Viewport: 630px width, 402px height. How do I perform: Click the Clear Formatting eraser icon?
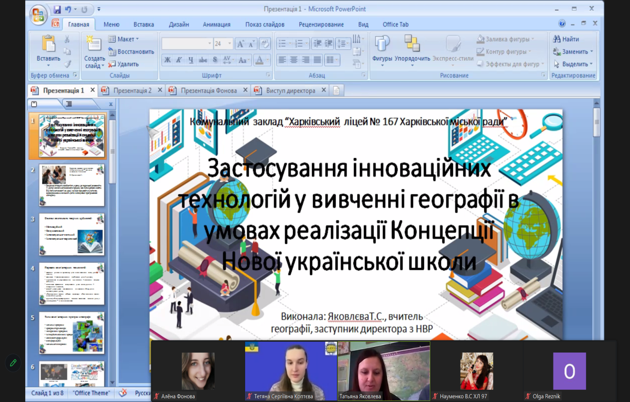[x=265, y=44]
